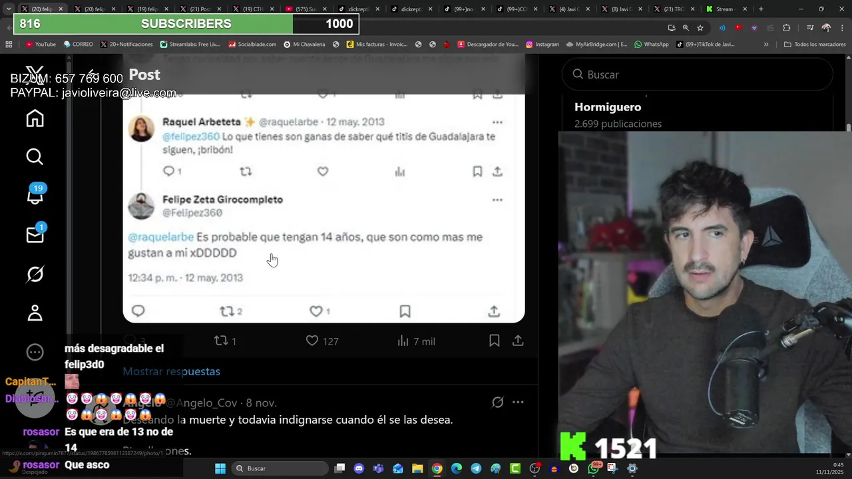
Task: Bookmark Raquel Arbeteta's tweet
Action: [477, 172]
